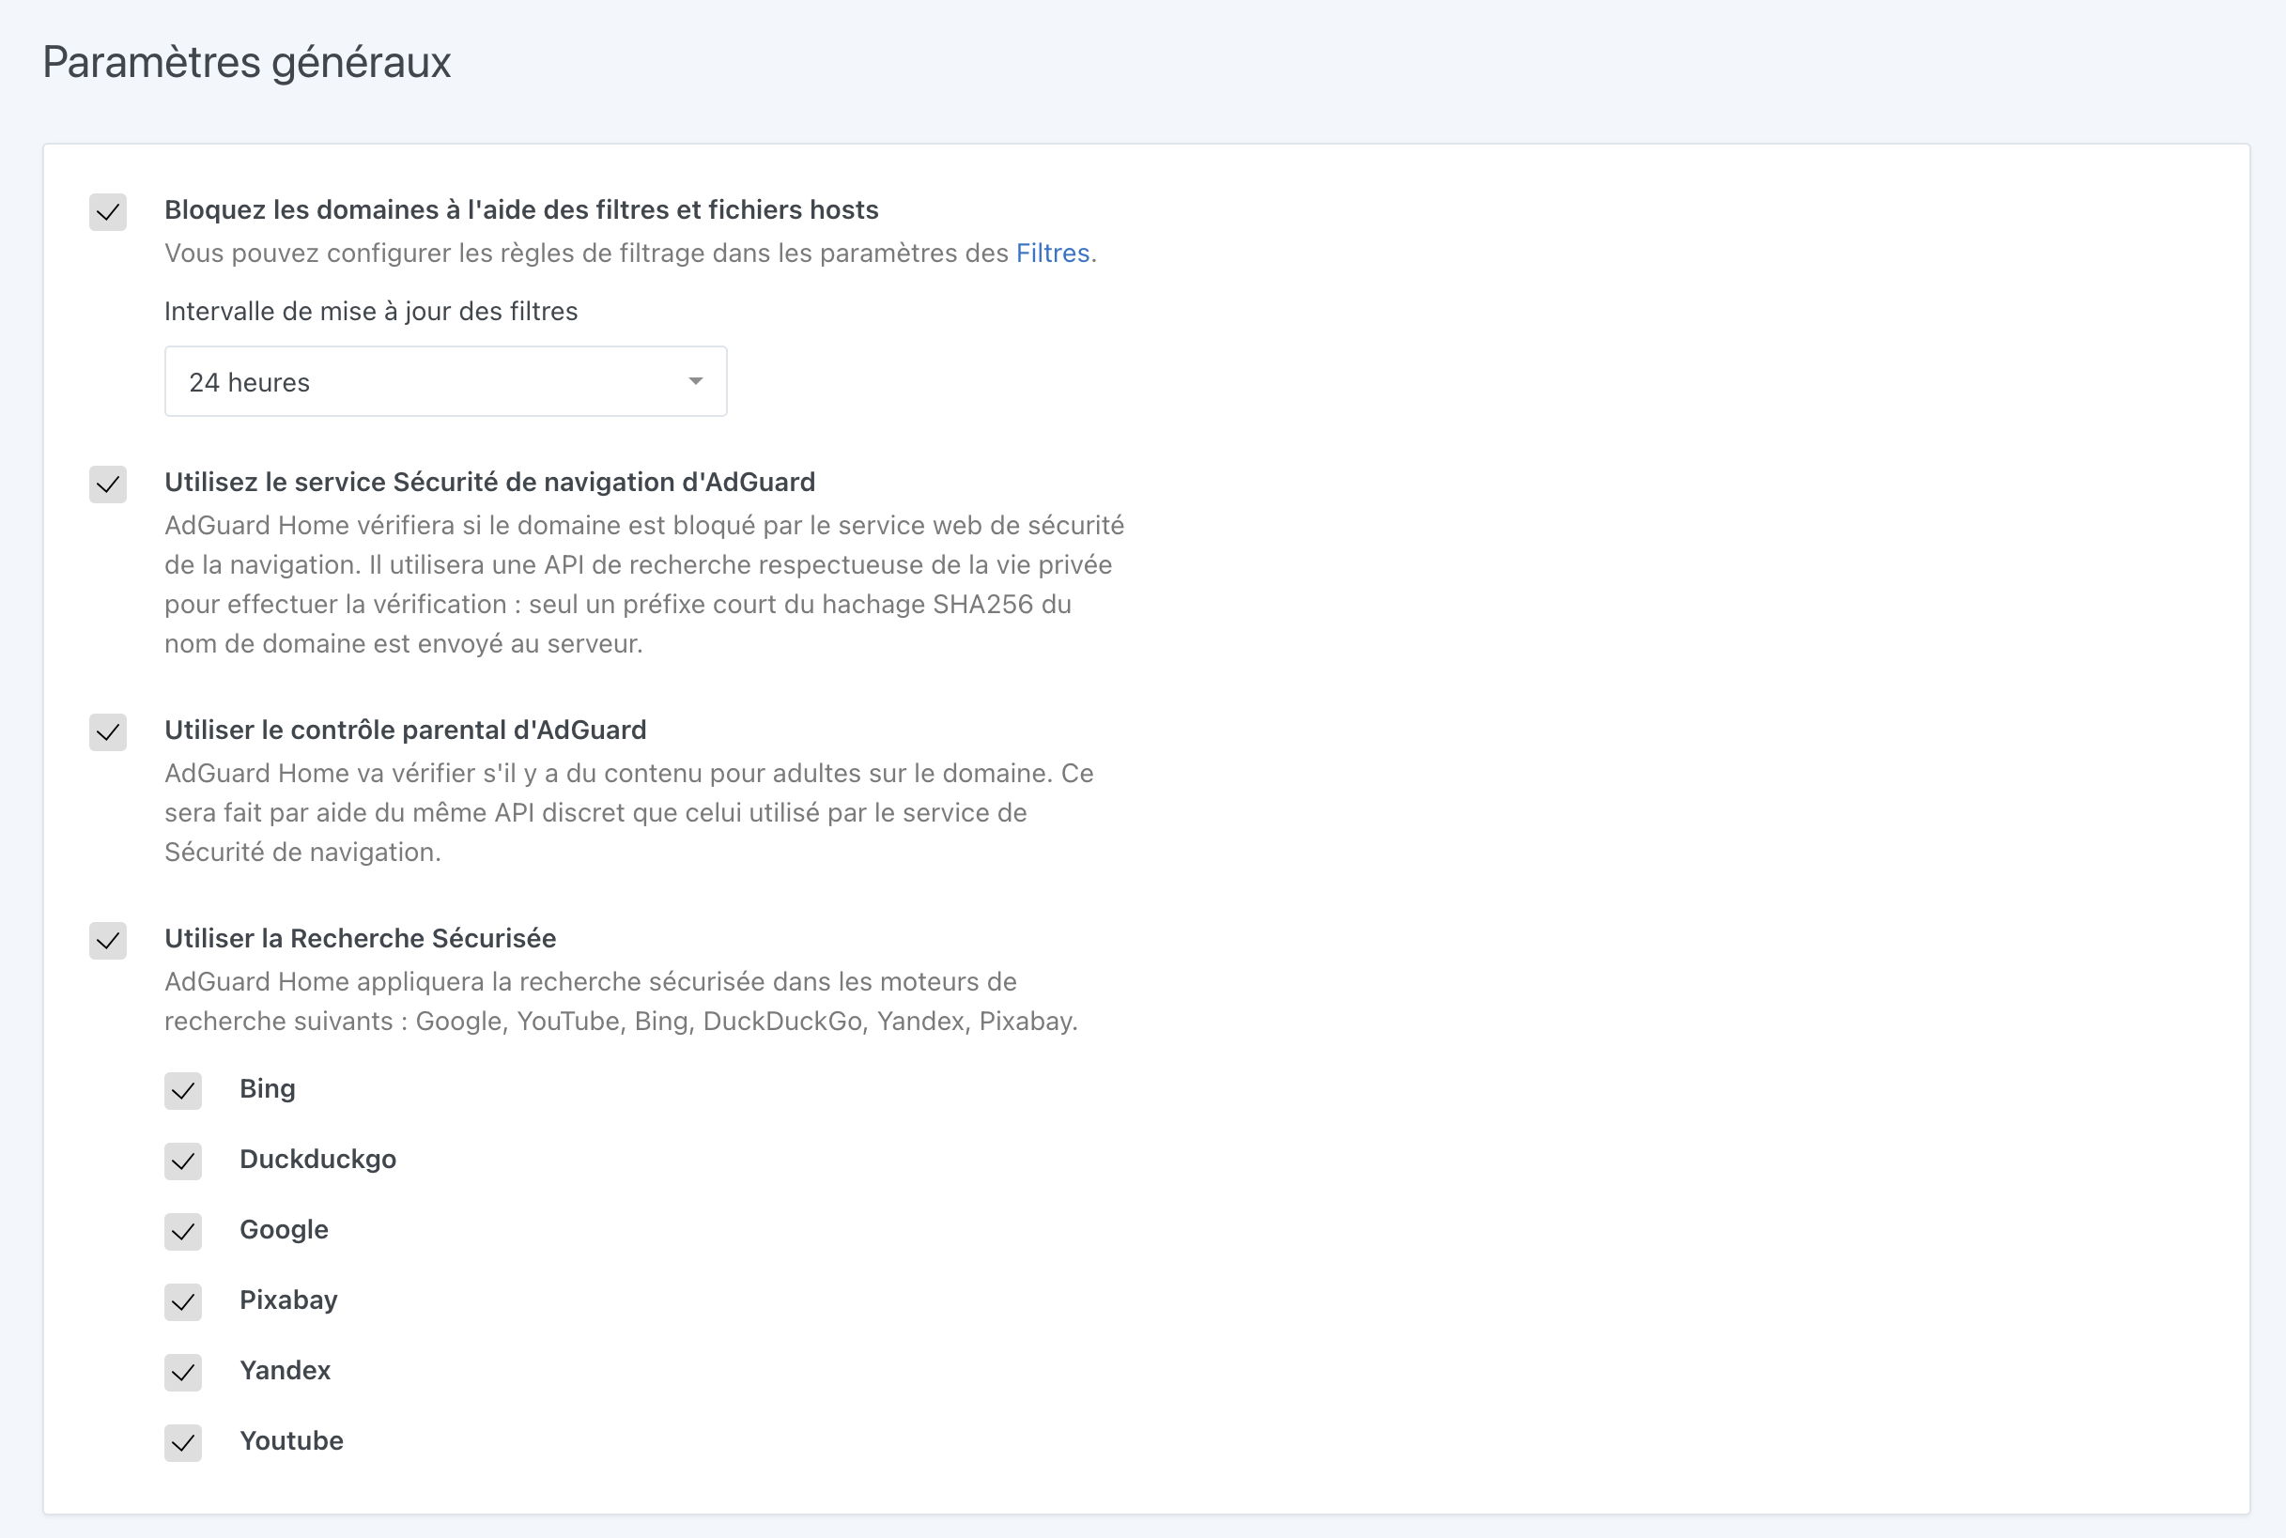Uncheck the Youtube safe search checkbox
This screenshot has width=2286, height=1538.
(183, 1443)
